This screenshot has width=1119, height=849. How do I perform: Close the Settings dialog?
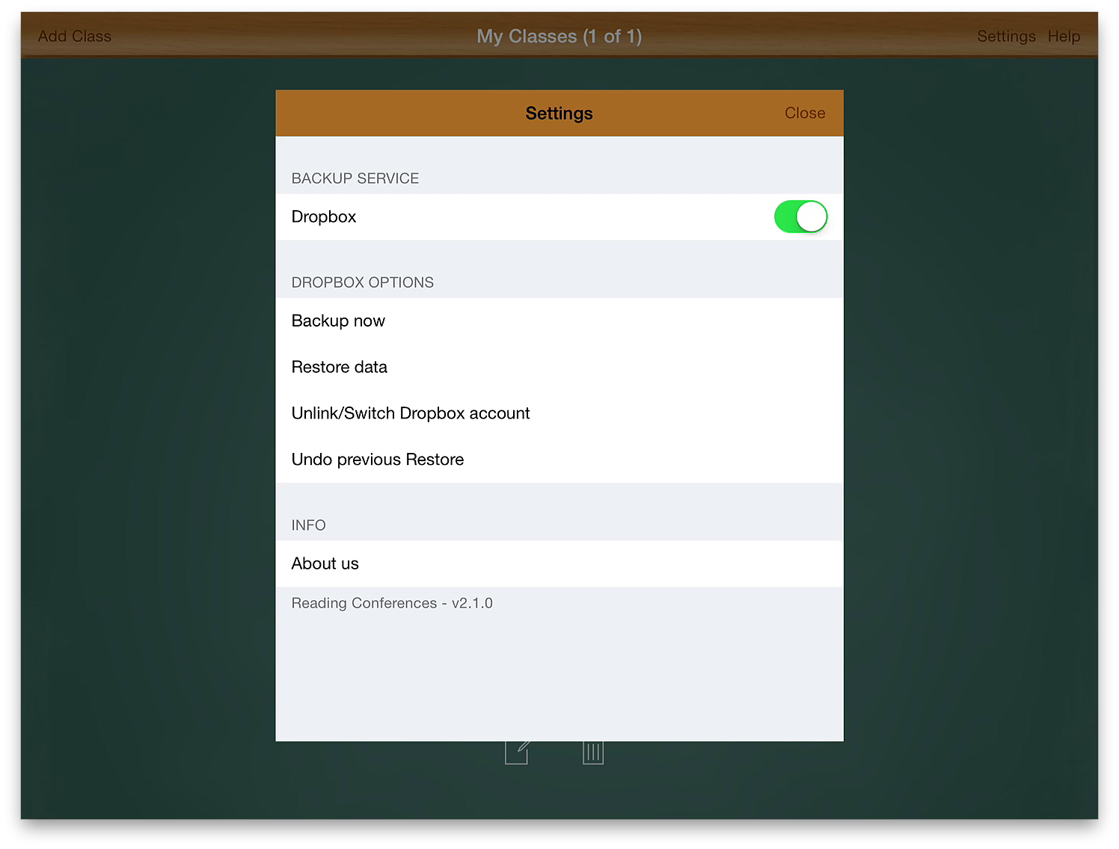805,113
